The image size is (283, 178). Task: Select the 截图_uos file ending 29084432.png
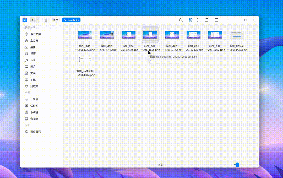click(237, 35)
